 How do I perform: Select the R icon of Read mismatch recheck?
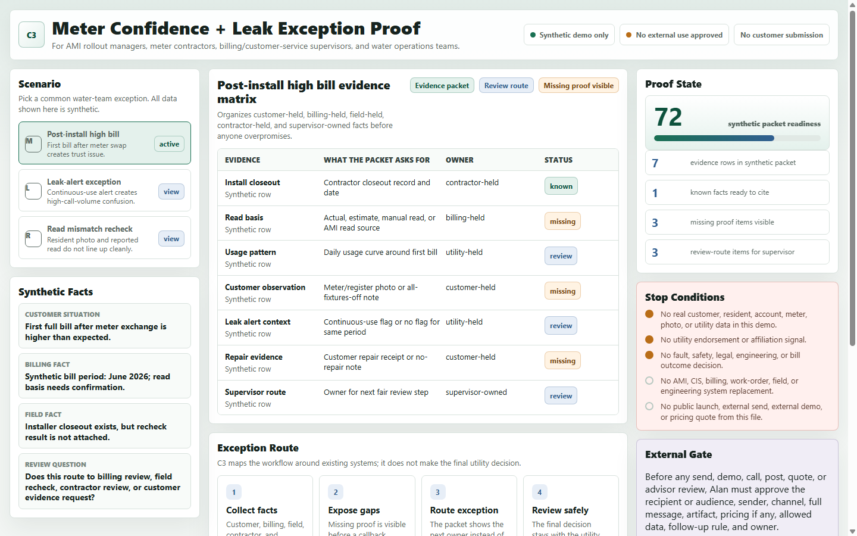tap(33, 238)
